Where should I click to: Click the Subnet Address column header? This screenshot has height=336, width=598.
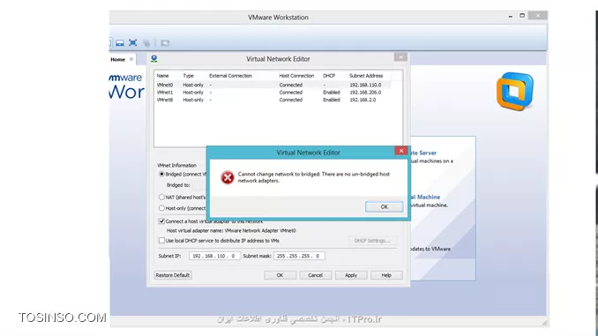(x=366, y=76)
